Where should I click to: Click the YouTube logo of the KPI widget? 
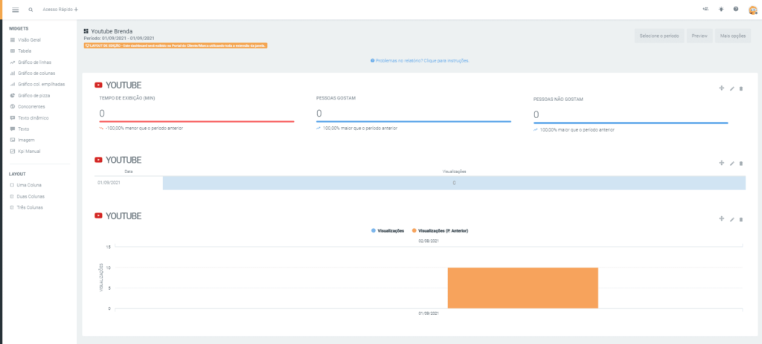pos(99,85)
